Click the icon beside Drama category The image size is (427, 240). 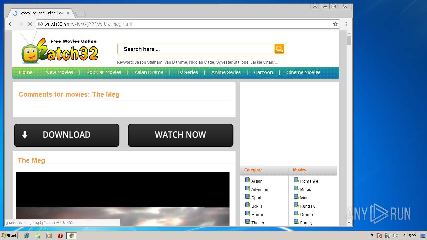(x=296, y=213)
